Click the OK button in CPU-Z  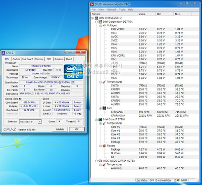click(x=77, y=129)
